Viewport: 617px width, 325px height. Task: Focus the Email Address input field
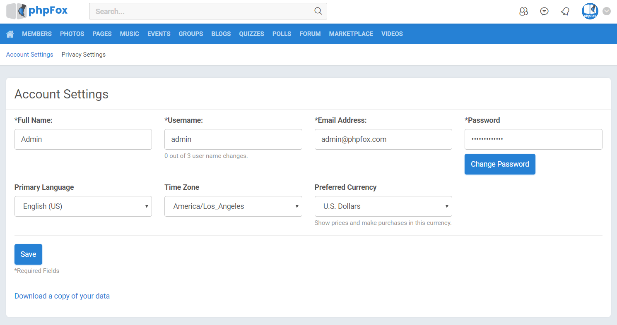pos(383,139)
